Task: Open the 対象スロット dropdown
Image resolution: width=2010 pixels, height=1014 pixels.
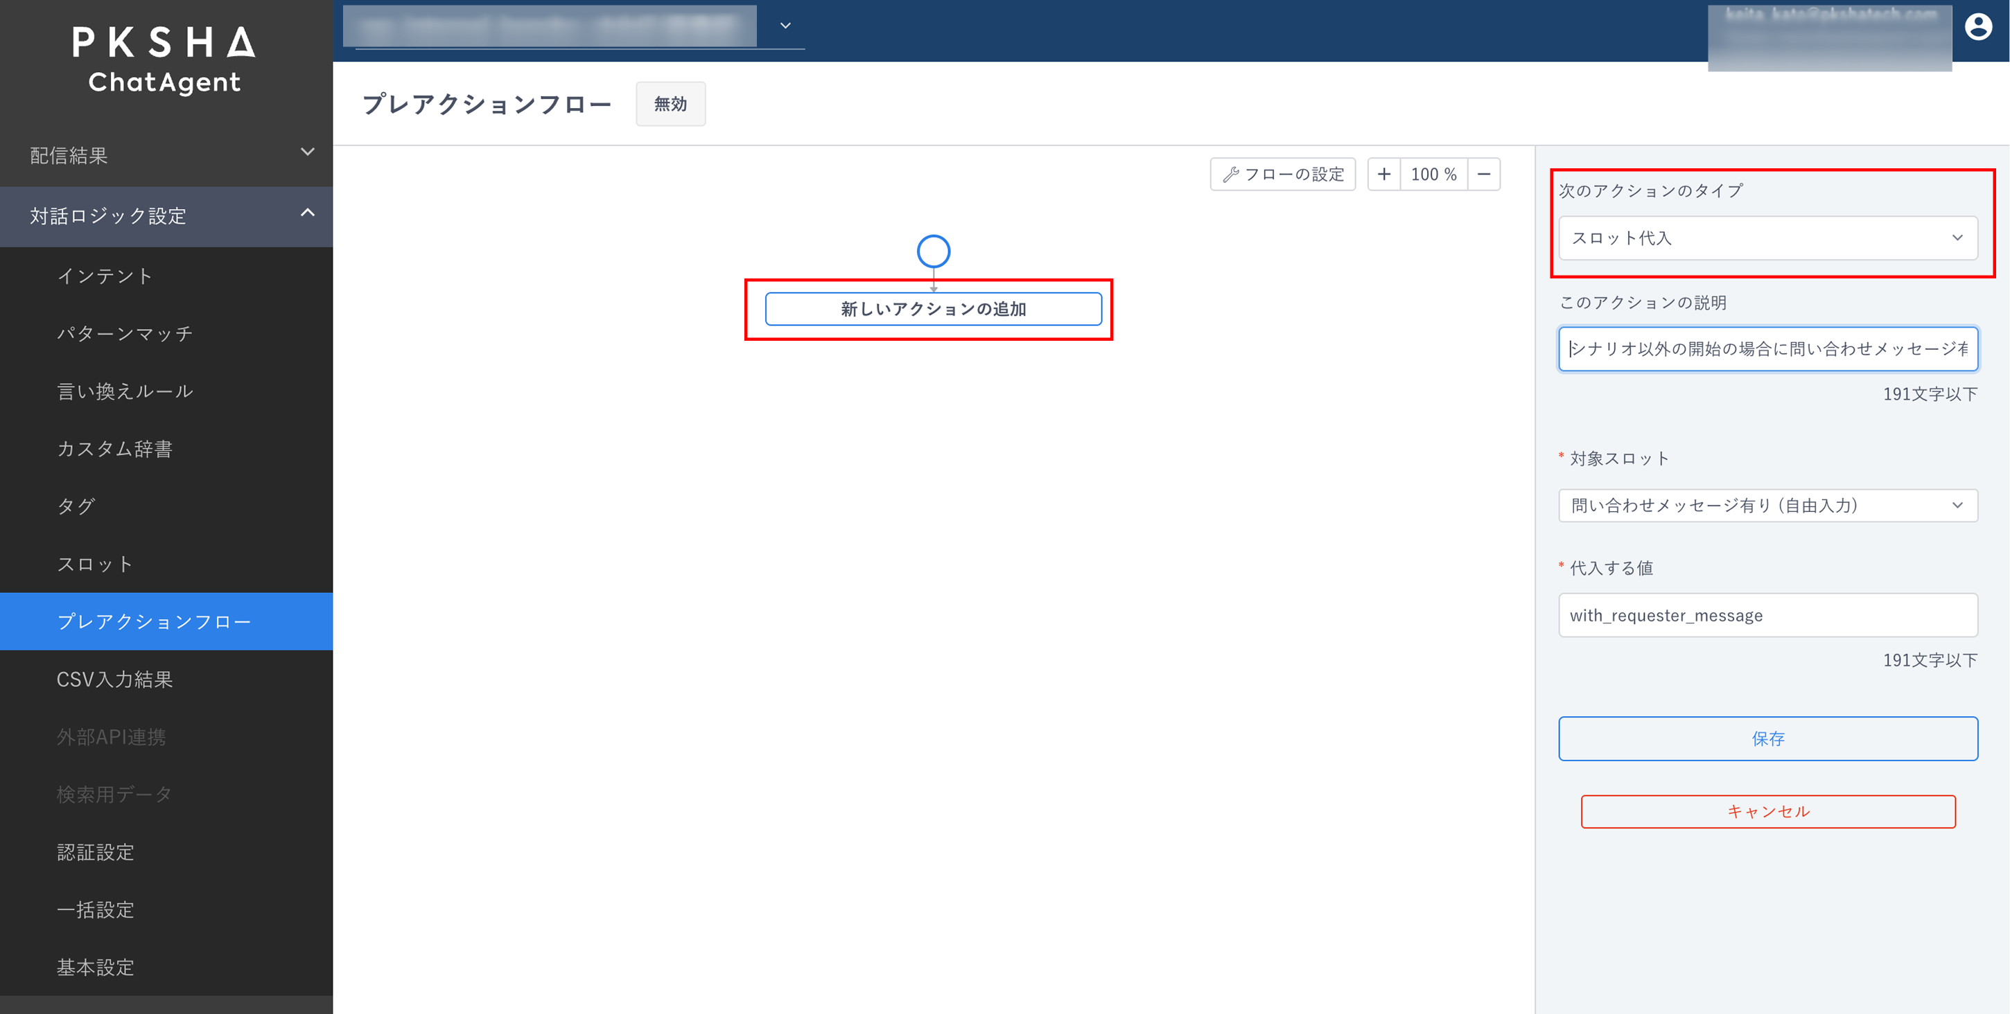Action: tap(1768, 506)
